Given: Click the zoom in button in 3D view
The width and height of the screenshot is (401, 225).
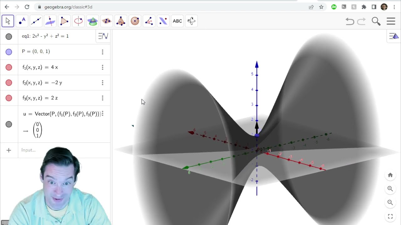Looking at the screenshot, I should [390, 189].
